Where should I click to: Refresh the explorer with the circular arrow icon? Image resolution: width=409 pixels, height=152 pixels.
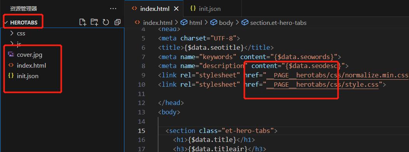click(106, 23)
